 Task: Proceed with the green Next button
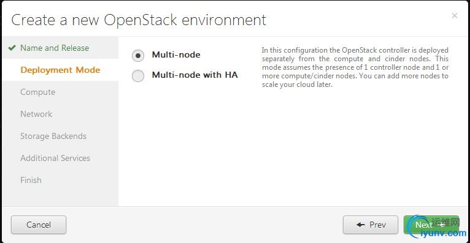click(431, 225)
